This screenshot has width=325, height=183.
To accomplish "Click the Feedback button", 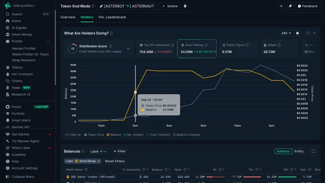I will pos(308,6).
